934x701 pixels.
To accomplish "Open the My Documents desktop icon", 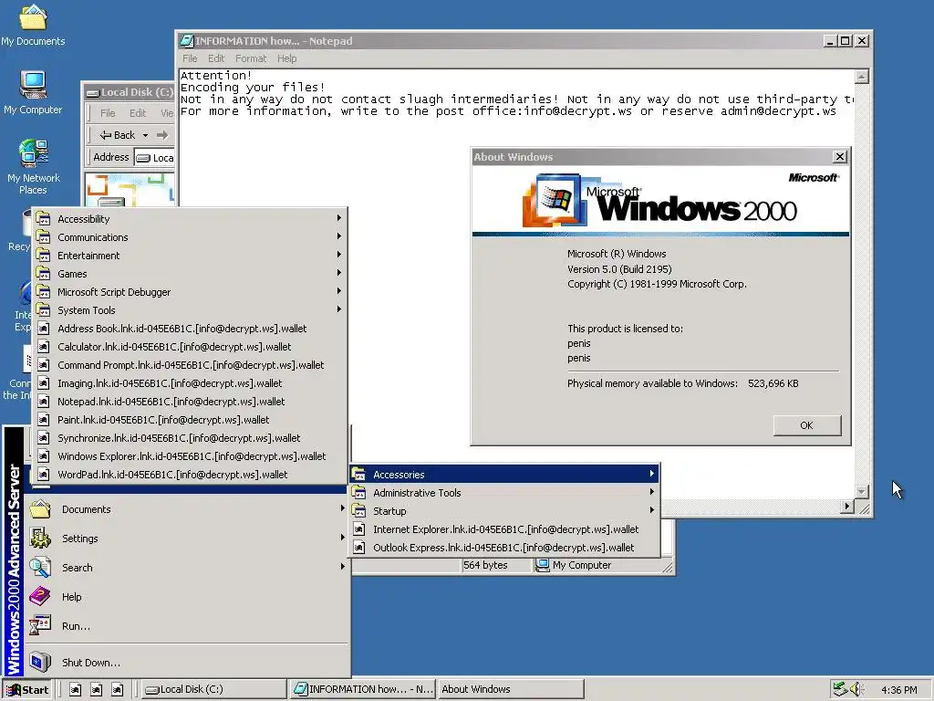I will pyautogui.click(x=33, y=25).
